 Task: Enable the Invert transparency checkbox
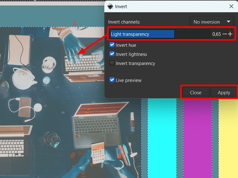pos(112,63)
